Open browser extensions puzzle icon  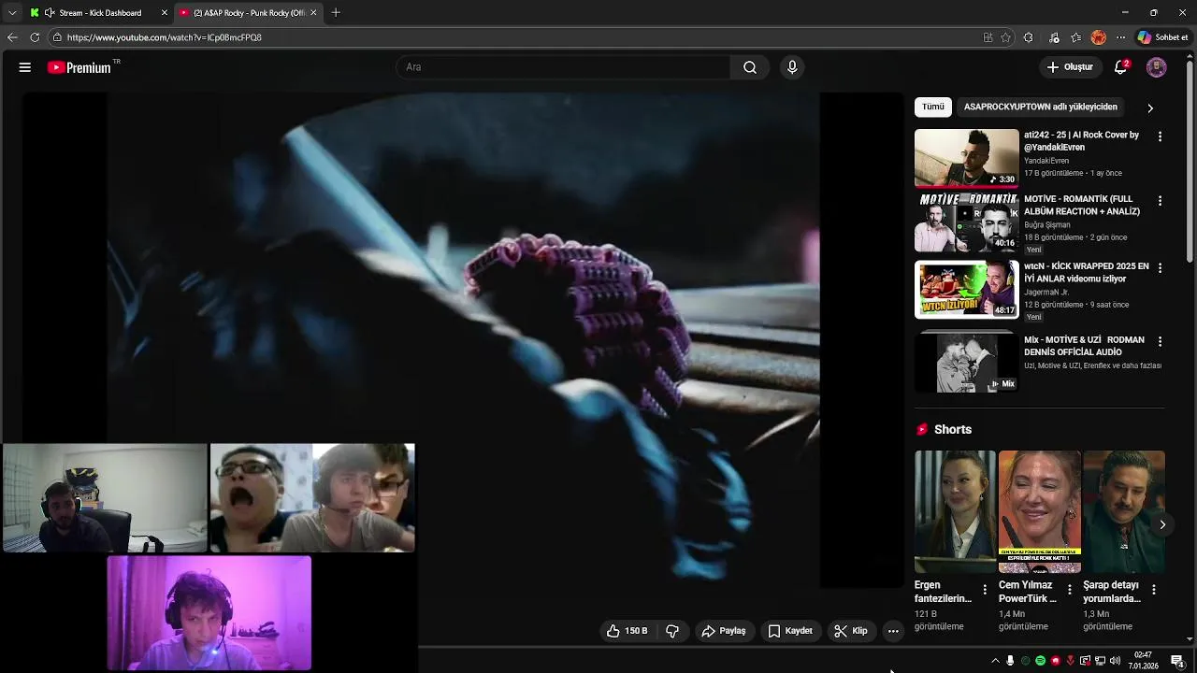click(1029, 37)
